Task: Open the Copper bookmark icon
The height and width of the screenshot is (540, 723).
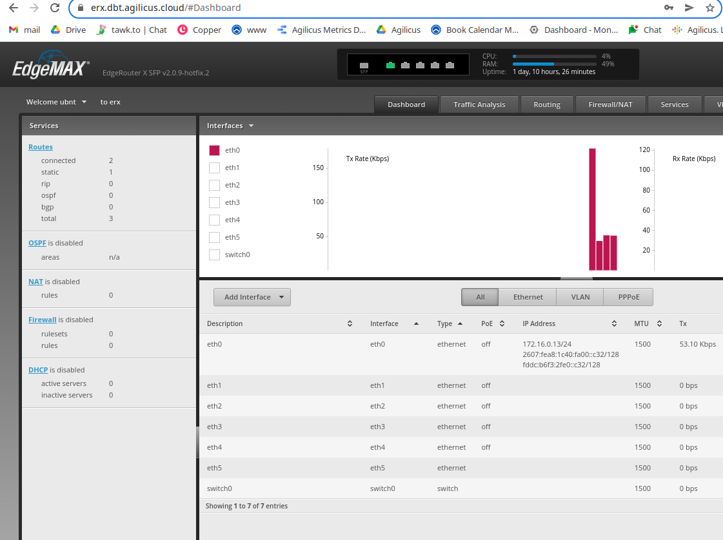Action: point(183,30)
